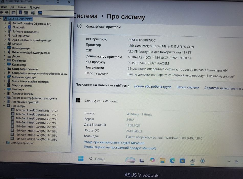Open the Settings gear on the taskbar
The image size is (243, 179).
pos(202,161)
